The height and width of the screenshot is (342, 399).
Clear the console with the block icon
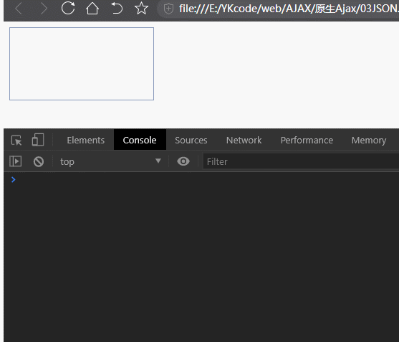(39, 161)
